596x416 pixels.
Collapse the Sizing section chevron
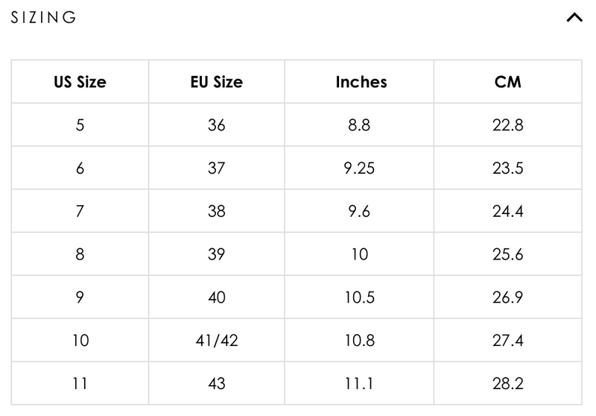[x=574, y=18]
